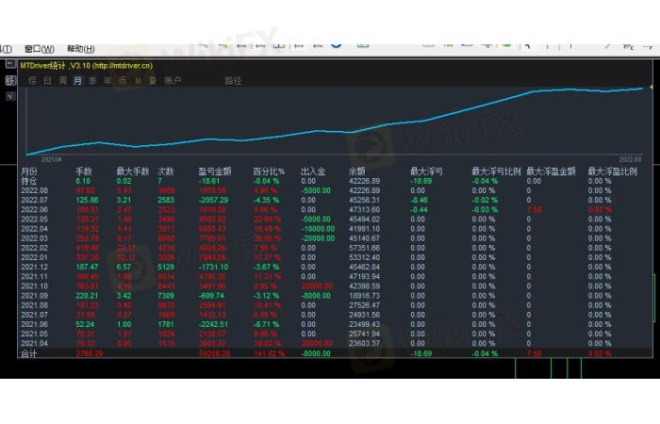660x424 pixels.
Task: Select the 季 quarterly statistics tab
Action: click(x=92, y=81)
